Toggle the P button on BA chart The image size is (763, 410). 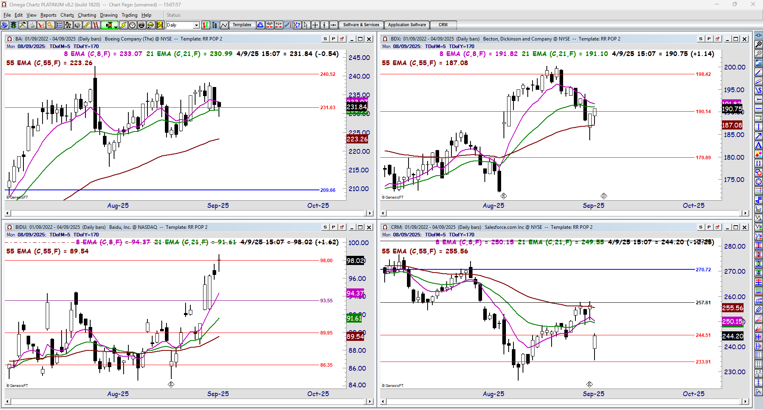[x=333, y=39]
